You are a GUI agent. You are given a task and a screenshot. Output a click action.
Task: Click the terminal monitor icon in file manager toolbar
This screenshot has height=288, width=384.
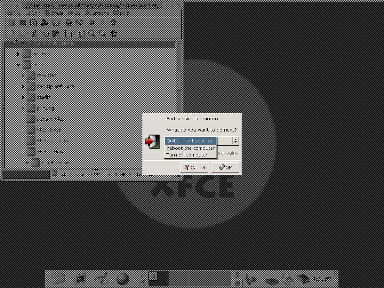click(x=22, y=22)
